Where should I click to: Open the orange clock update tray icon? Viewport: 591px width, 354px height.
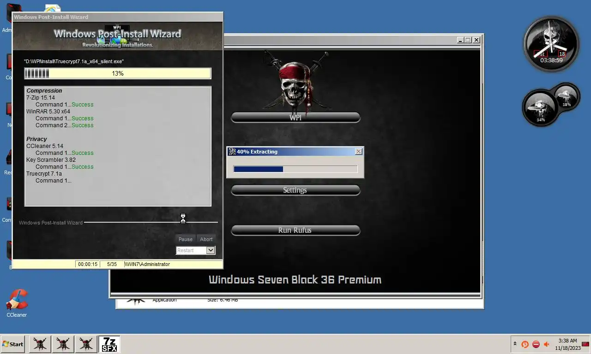pyautogui.click(x=525, y=344)
